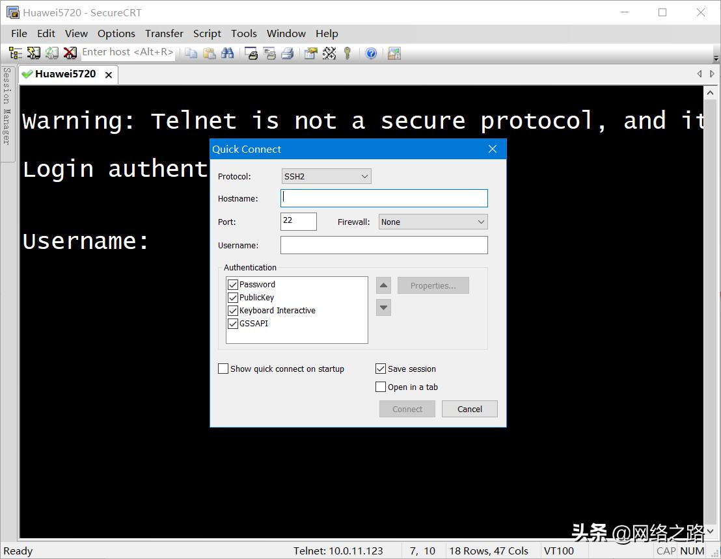Uncheck Keyboard Interactive authentication
Viewport: 721px width, 559px height.
coord(233,311)
